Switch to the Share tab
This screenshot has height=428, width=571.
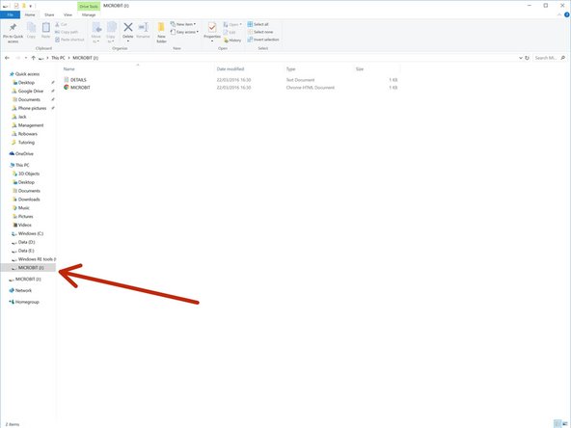tap(49, 14)
